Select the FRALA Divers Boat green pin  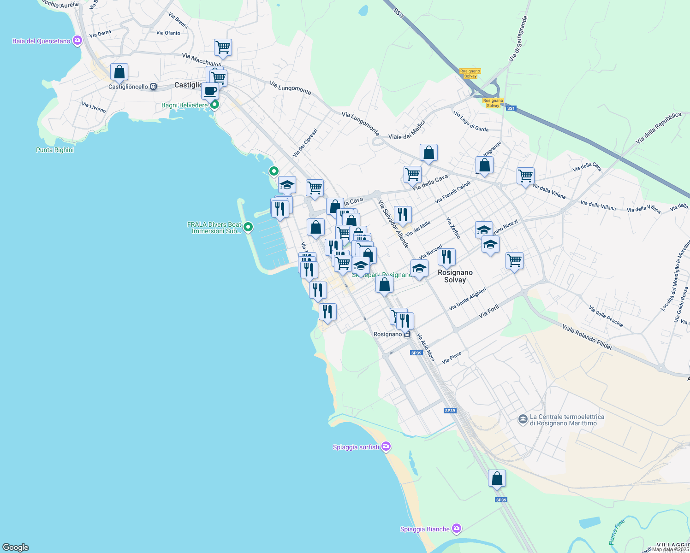tap(248, 227)
